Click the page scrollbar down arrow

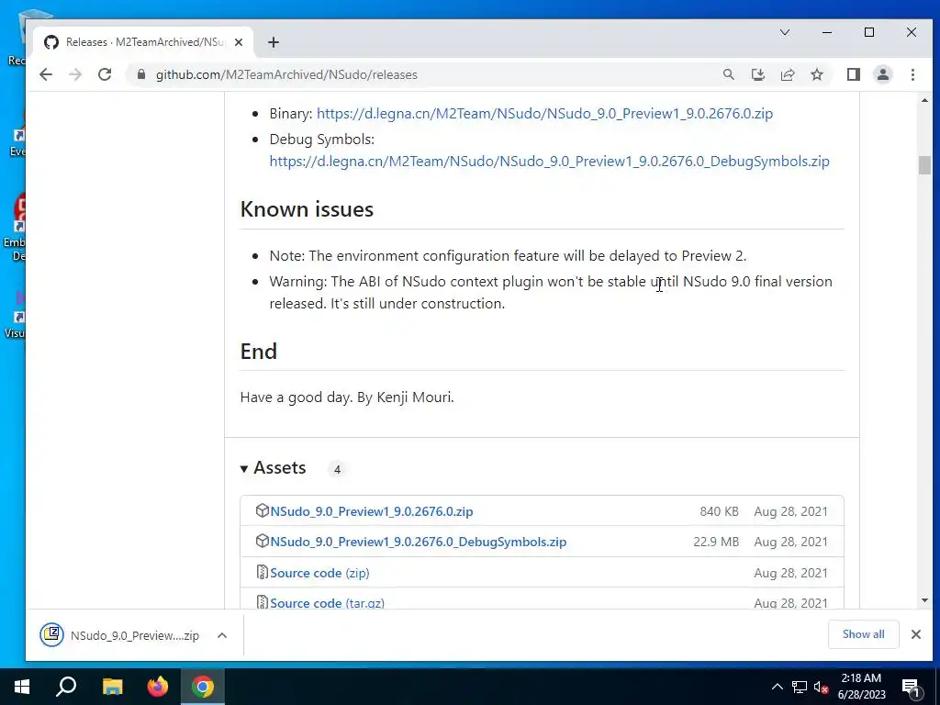click(x=924, y=600)
